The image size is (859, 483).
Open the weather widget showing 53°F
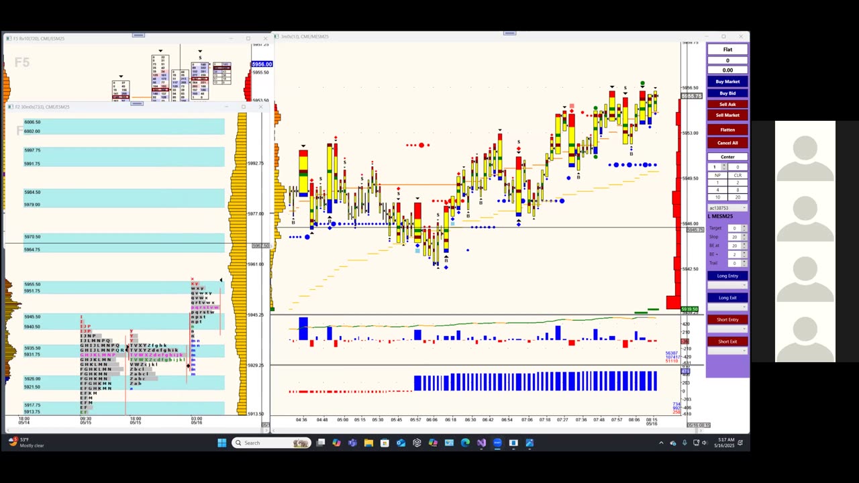[x=27, y=443]
